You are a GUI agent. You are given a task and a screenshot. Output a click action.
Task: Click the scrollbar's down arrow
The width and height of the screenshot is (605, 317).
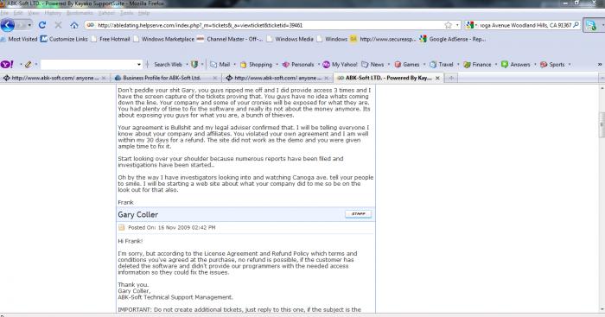pyautogui.click(x=602, y=309)
